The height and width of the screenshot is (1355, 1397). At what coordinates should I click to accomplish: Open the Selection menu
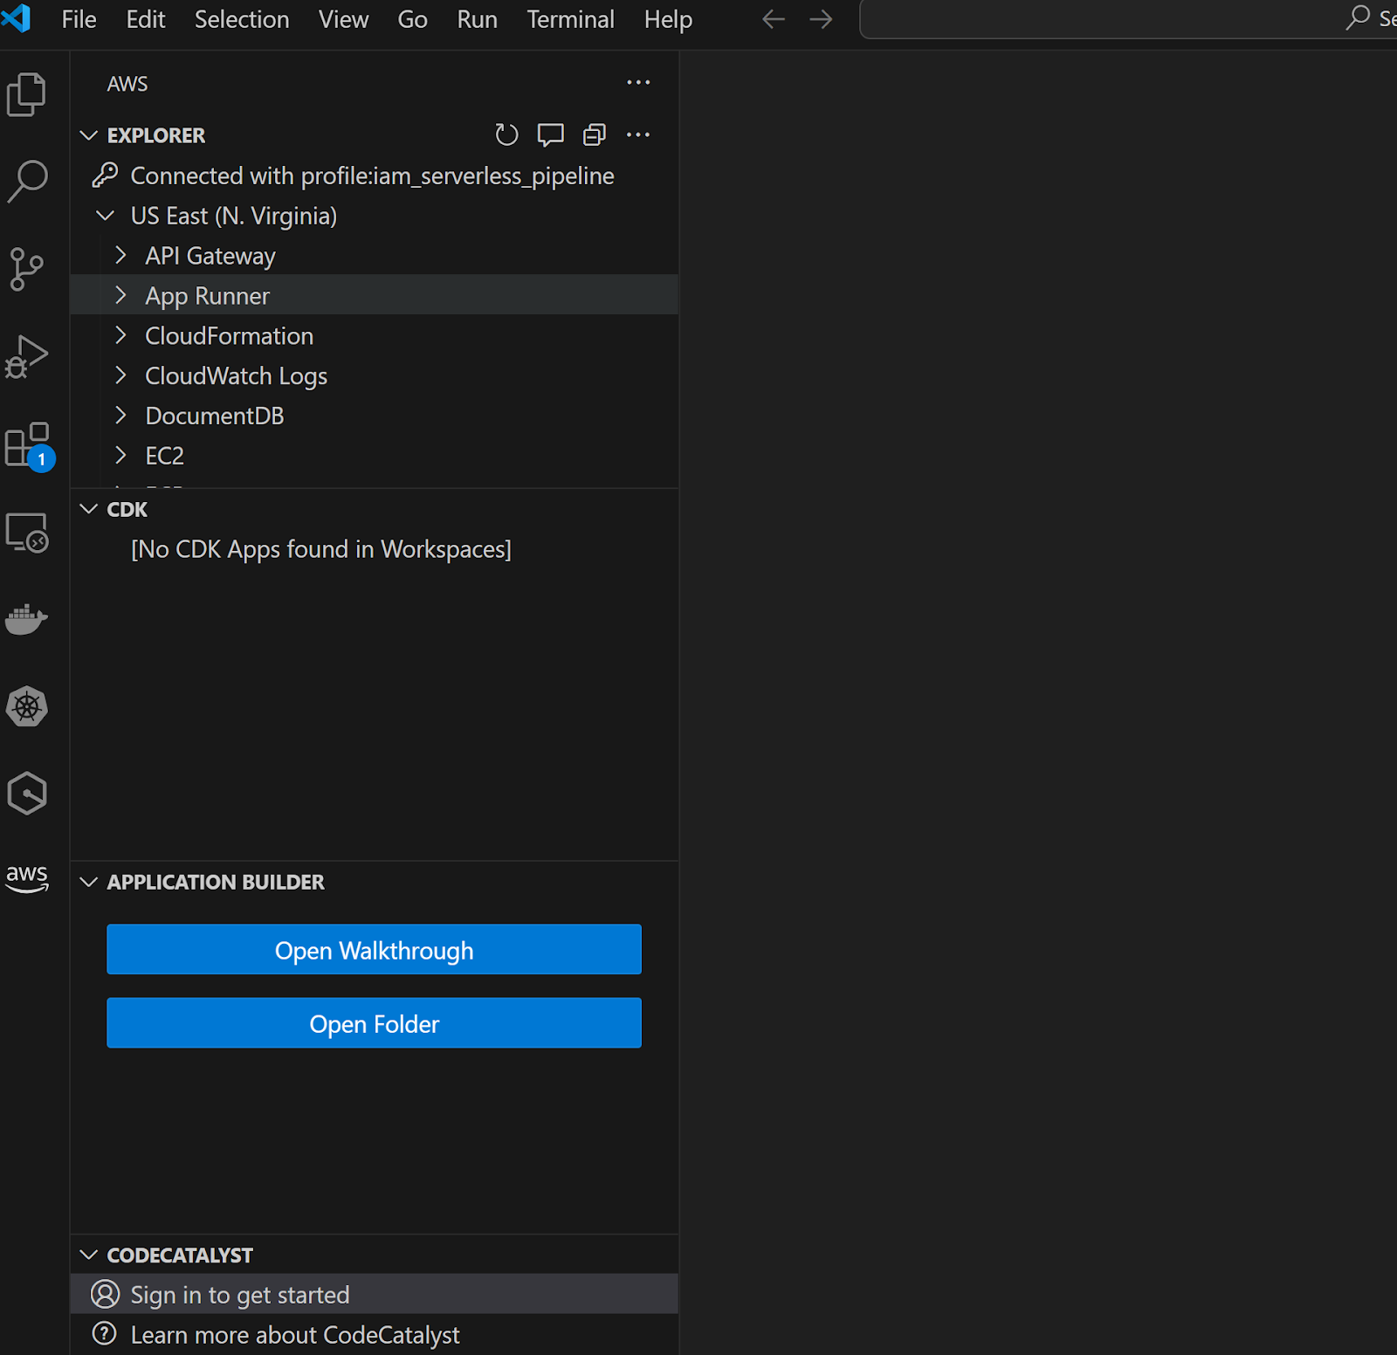[x=242, y=19]
